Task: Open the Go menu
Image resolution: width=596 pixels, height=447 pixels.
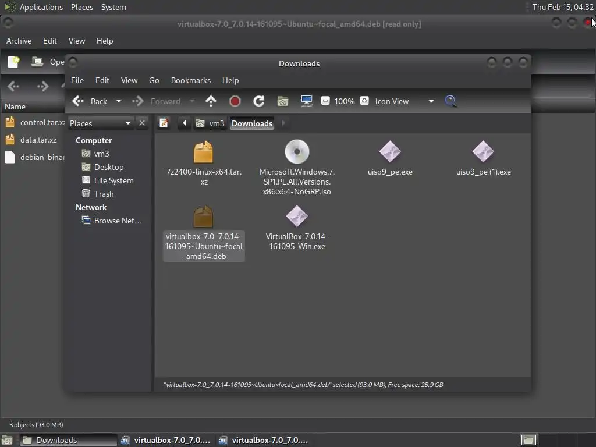Action: click(154, 80)
